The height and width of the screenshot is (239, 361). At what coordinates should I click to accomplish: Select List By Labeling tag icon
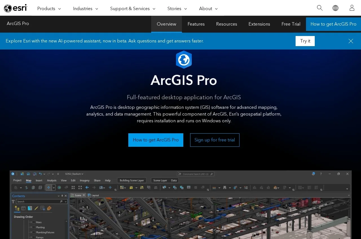click(49, 208)
